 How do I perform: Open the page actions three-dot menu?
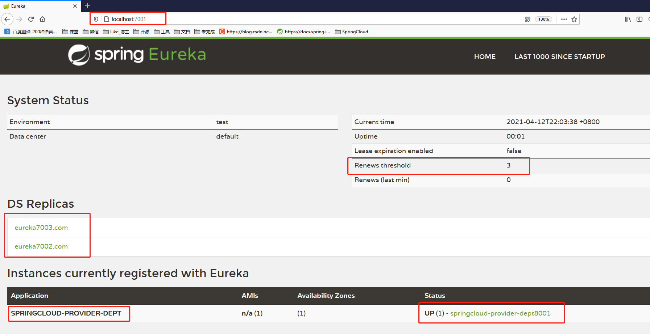pos(564,19)
